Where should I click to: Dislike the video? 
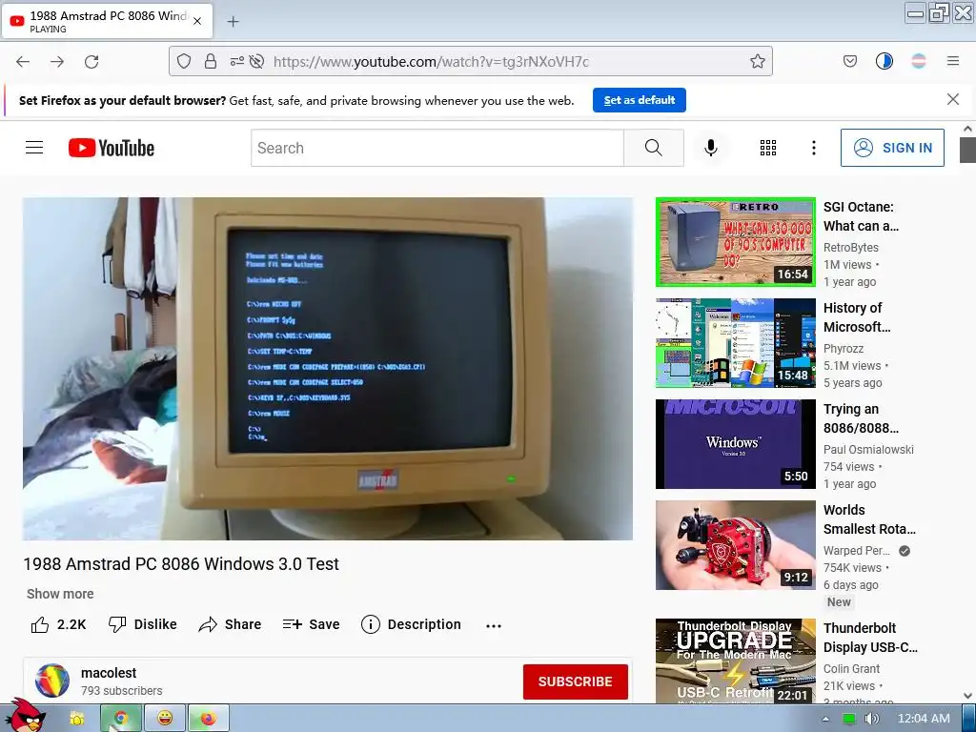(143, 624)
